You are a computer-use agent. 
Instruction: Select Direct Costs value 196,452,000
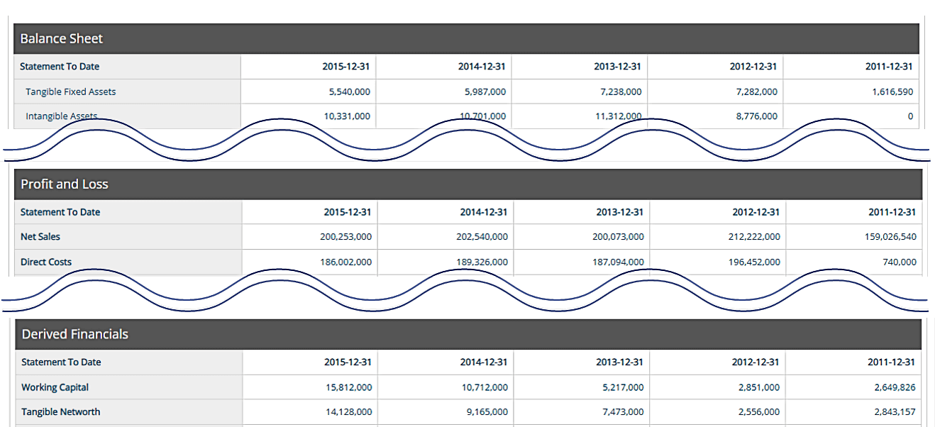click(754, 262)
